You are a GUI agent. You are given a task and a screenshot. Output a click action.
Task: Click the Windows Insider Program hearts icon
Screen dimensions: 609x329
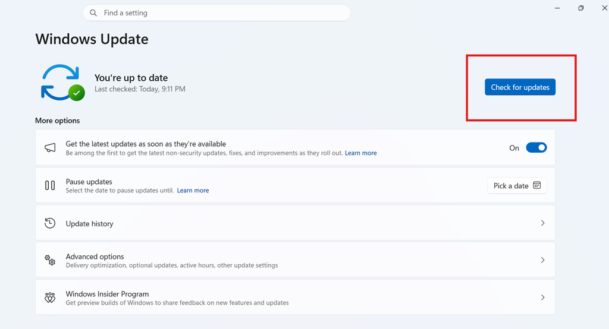point(50,298)
